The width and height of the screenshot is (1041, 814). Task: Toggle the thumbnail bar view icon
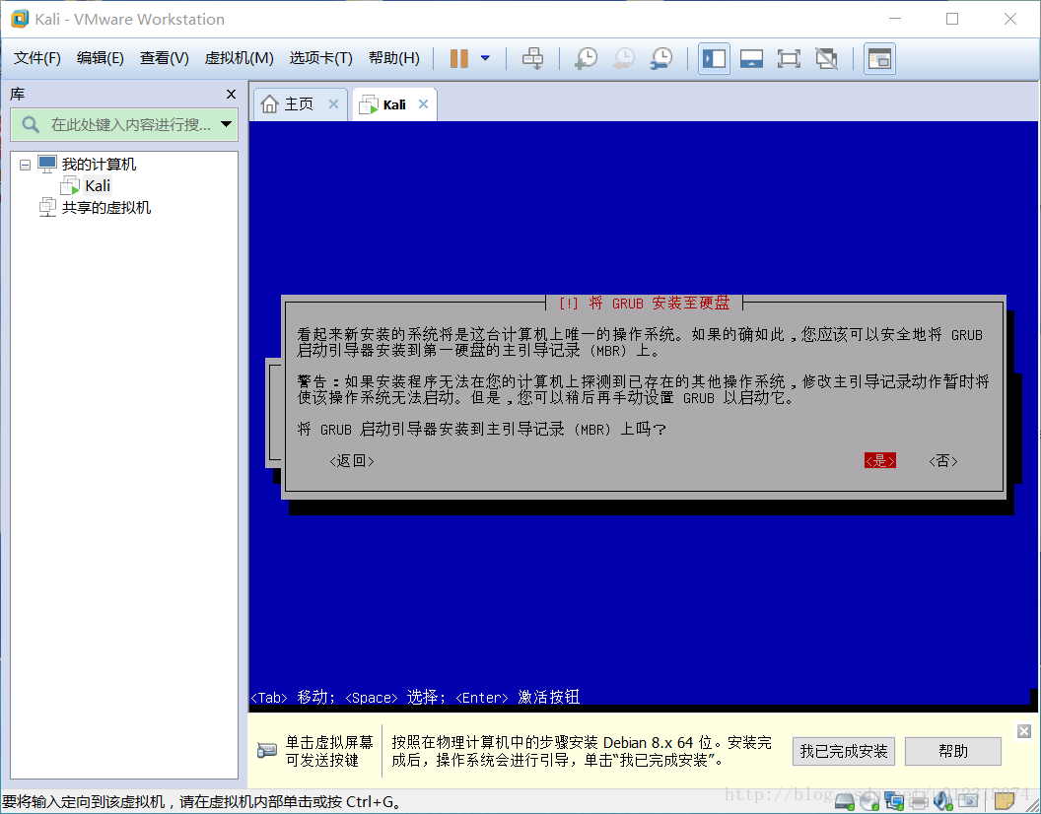click(x=751, y=58)
